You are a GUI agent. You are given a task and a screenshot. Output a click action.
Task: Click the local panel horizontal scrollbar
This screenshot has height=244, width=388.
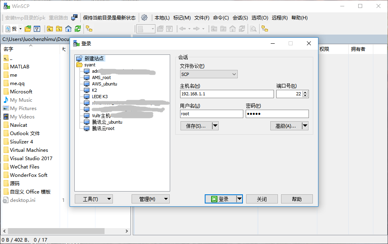click(x=56, y=231)
